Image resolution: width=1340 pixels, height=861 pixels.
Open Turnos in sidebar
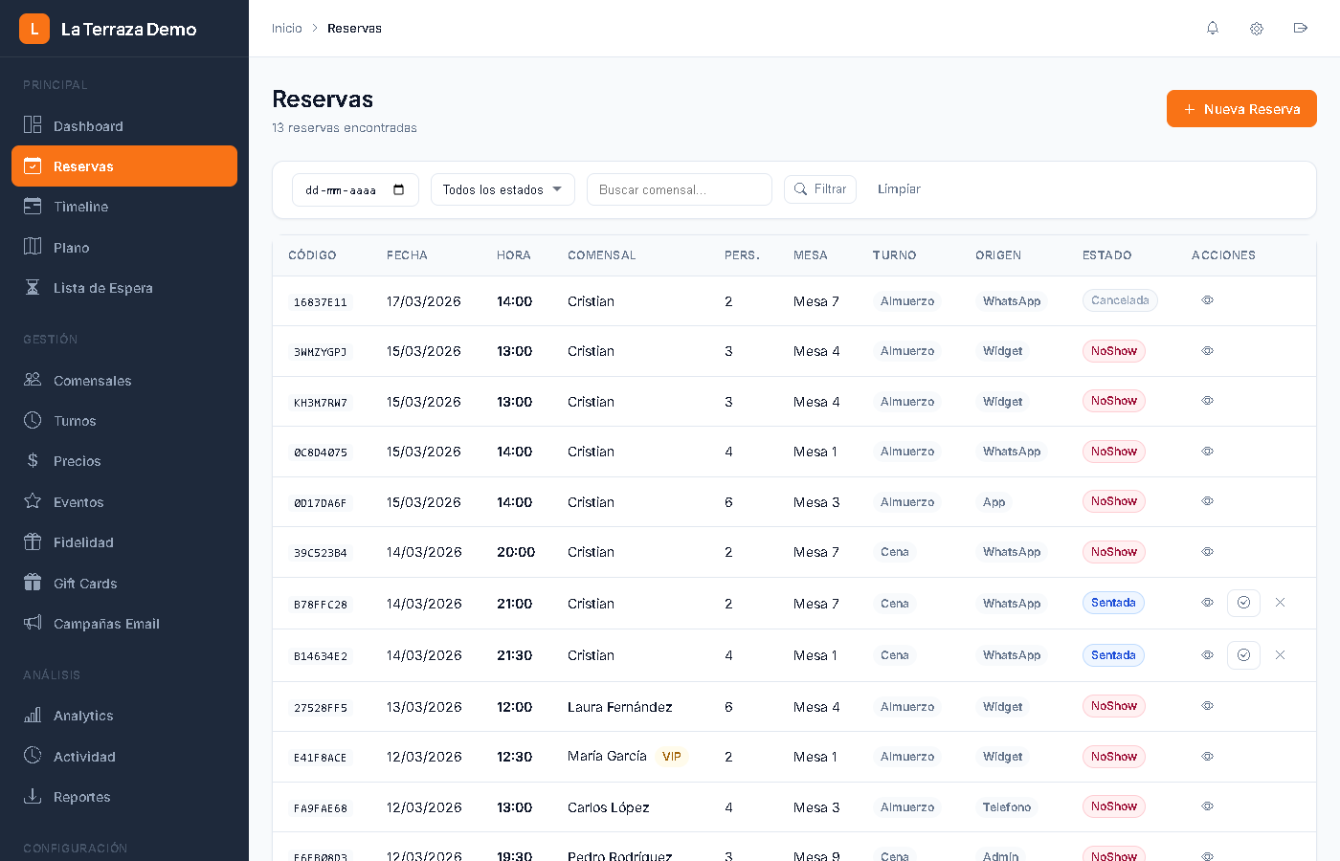click(124, 421)
